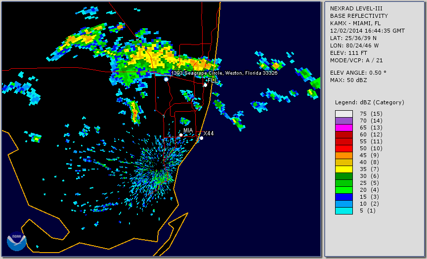427x259 pixels.
Task: Click the 'MAX: 50 dBZ' text
Action: coord(348,80)
